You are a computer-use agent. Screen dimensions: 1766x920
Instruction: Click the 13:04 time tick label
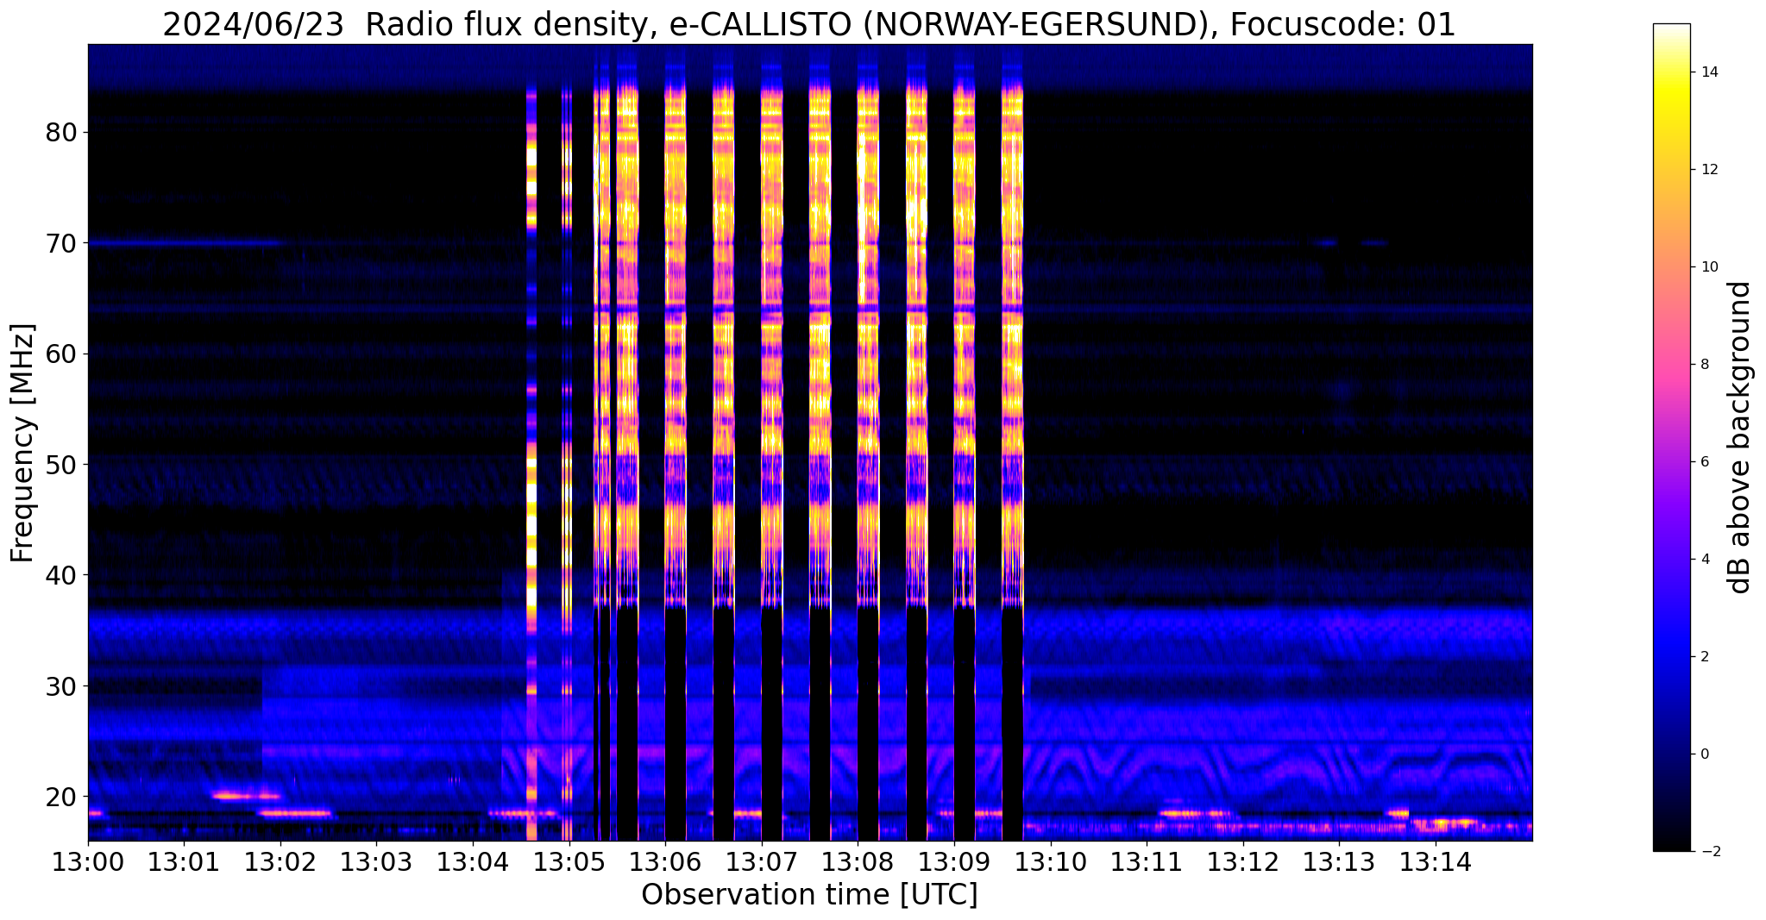(x=473, y=861)
